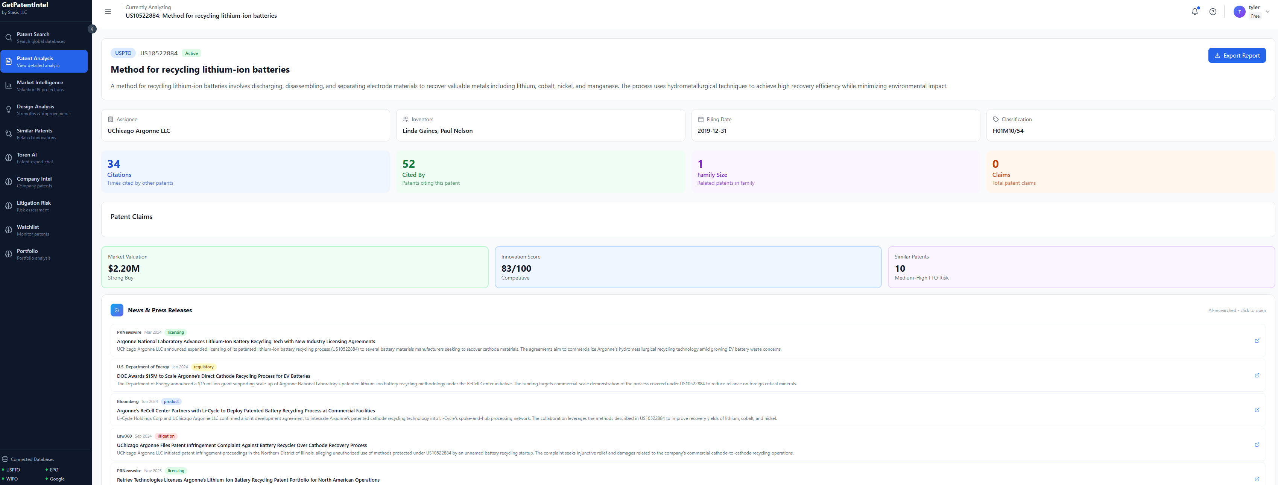Select Market Intelligence menu item

(44, 86)
